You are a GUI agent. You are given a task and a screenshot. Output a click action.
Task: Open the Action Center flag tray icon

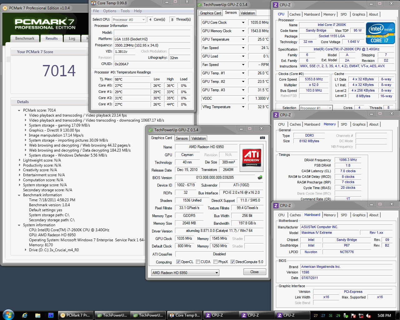pos(354,316)
